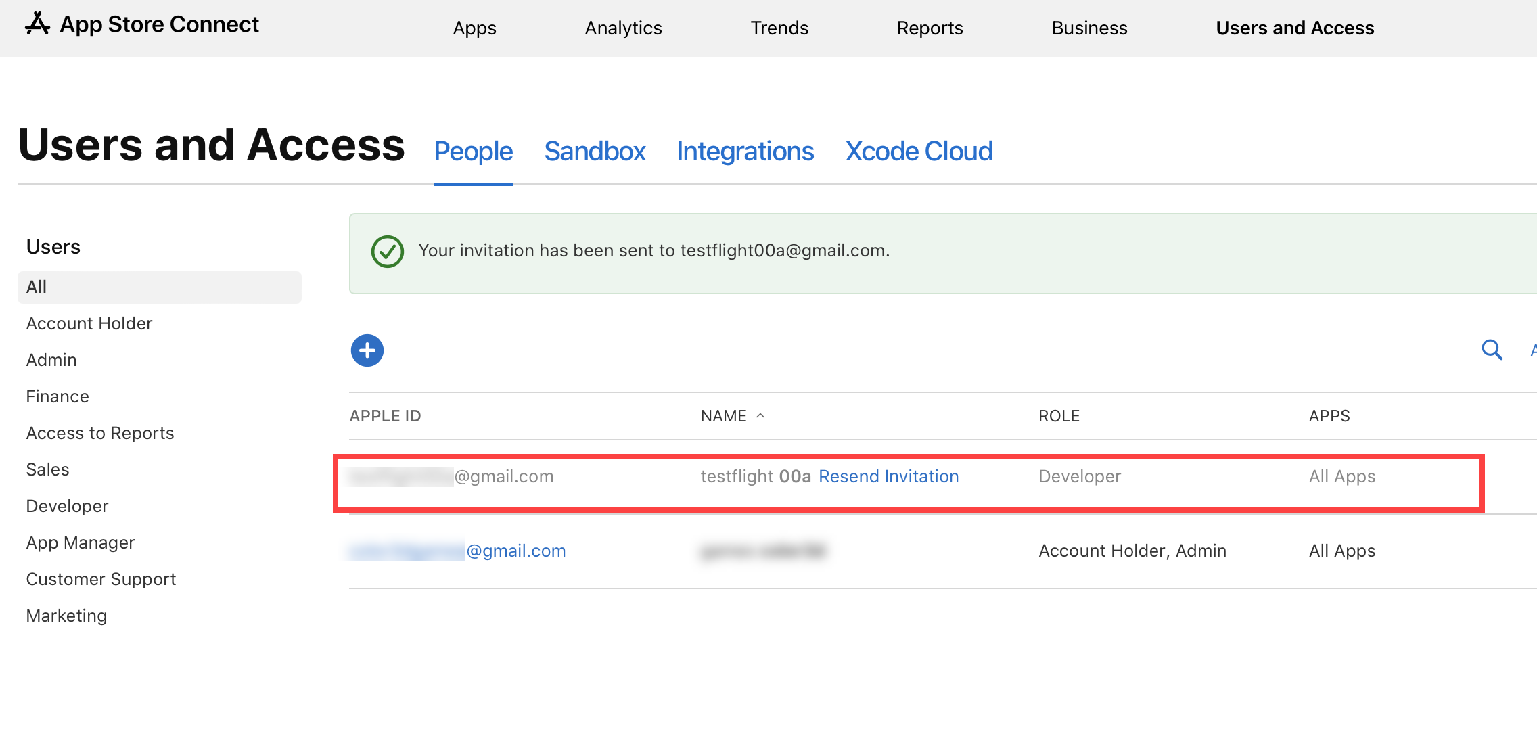Open the Sandbox tab
This screenshot has height=740, width=1537.
coord(595,152)
